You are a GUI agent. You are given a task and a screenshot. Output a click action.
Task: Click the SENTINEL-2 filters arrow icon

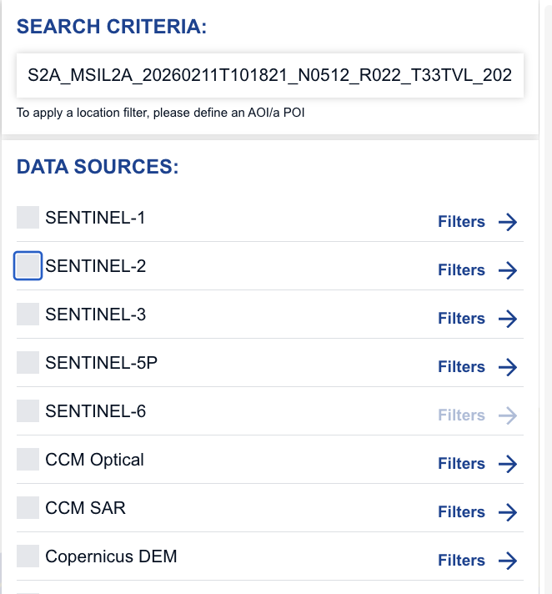[508, 270]
